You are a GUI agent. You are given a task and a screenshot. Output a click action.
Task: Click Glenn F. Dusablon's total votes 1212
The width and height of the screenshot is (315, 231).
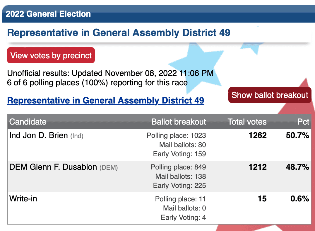258,167
